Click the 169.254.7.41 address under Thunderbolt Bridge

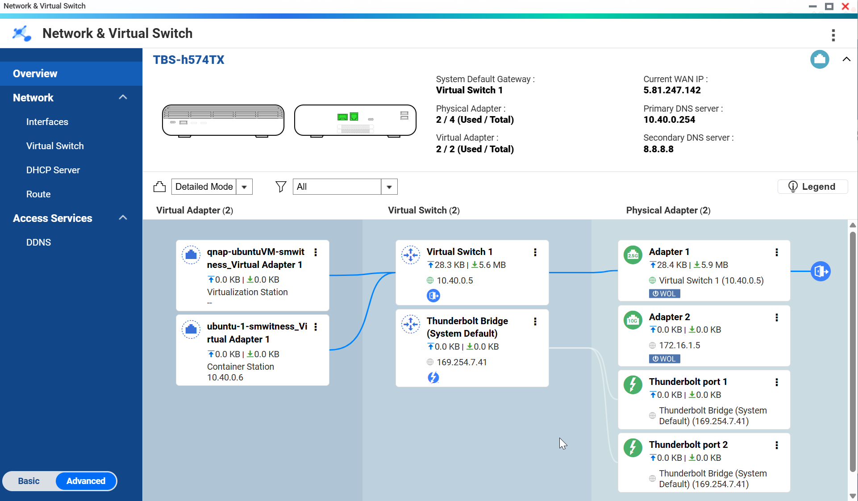click(462, 362)
